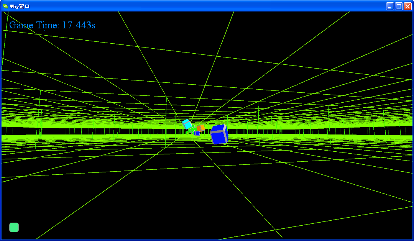Close the game window

pos(407,7)
